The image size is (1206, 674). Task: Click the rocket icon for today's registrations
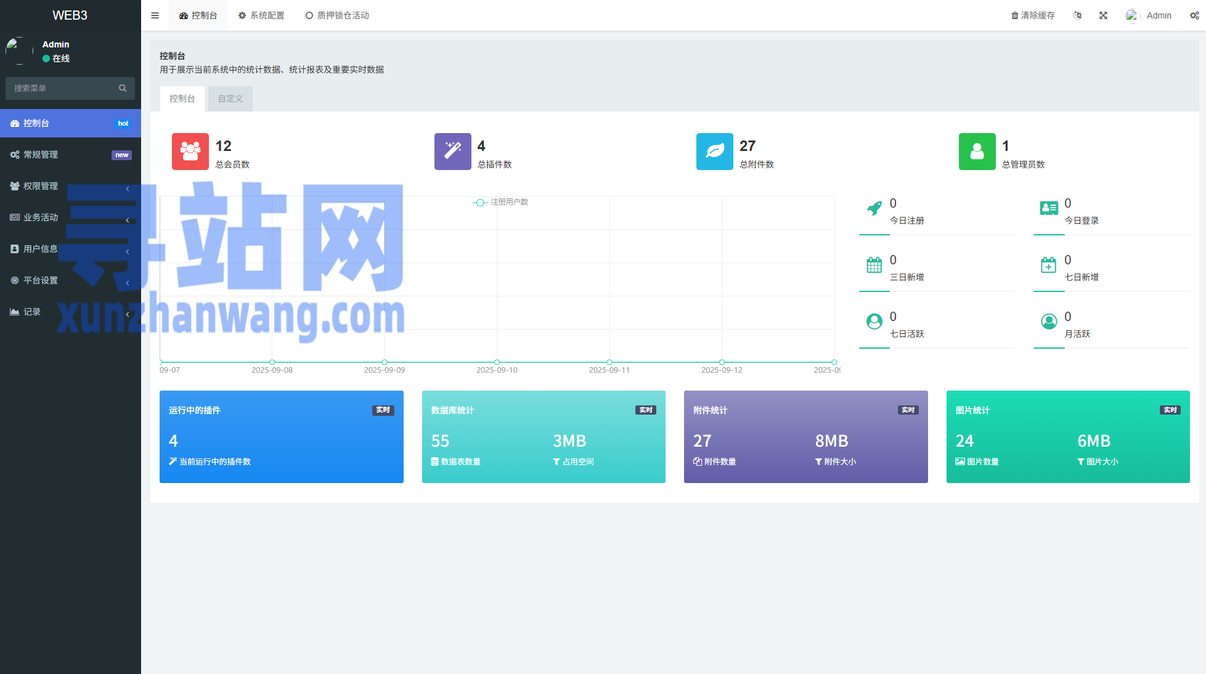click(x=874, y=208)
